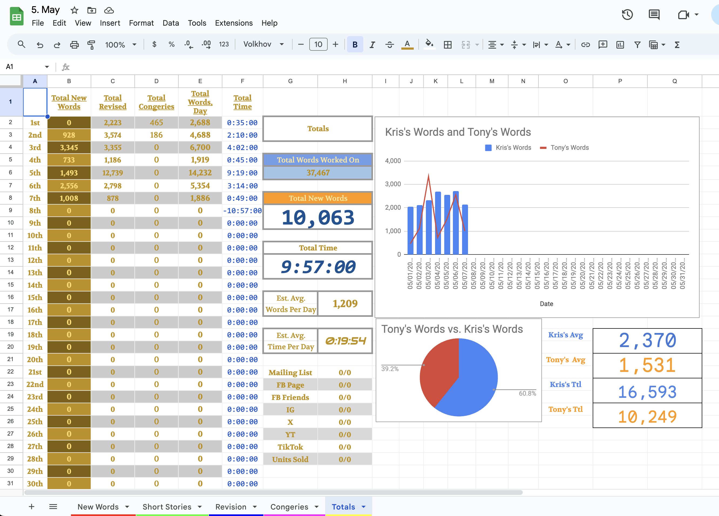Click the insert chart icon
This screenshot has width=719, height=516.
coord(620,45)
